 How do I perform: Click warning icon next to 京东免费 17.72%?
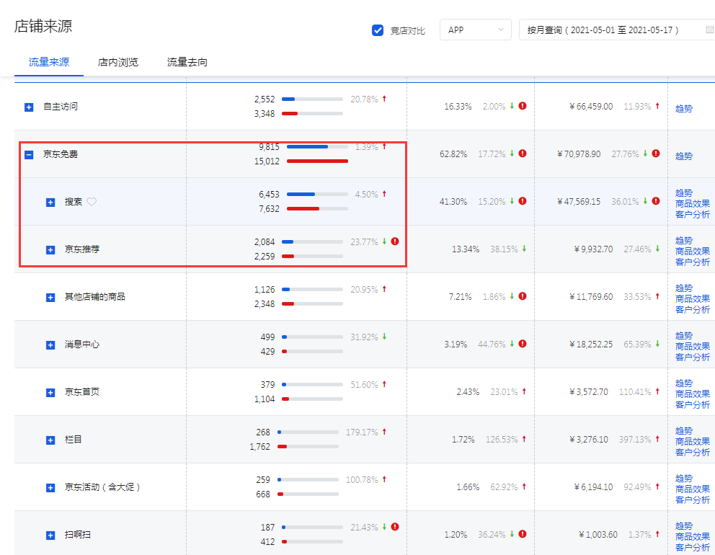[523, 154]
